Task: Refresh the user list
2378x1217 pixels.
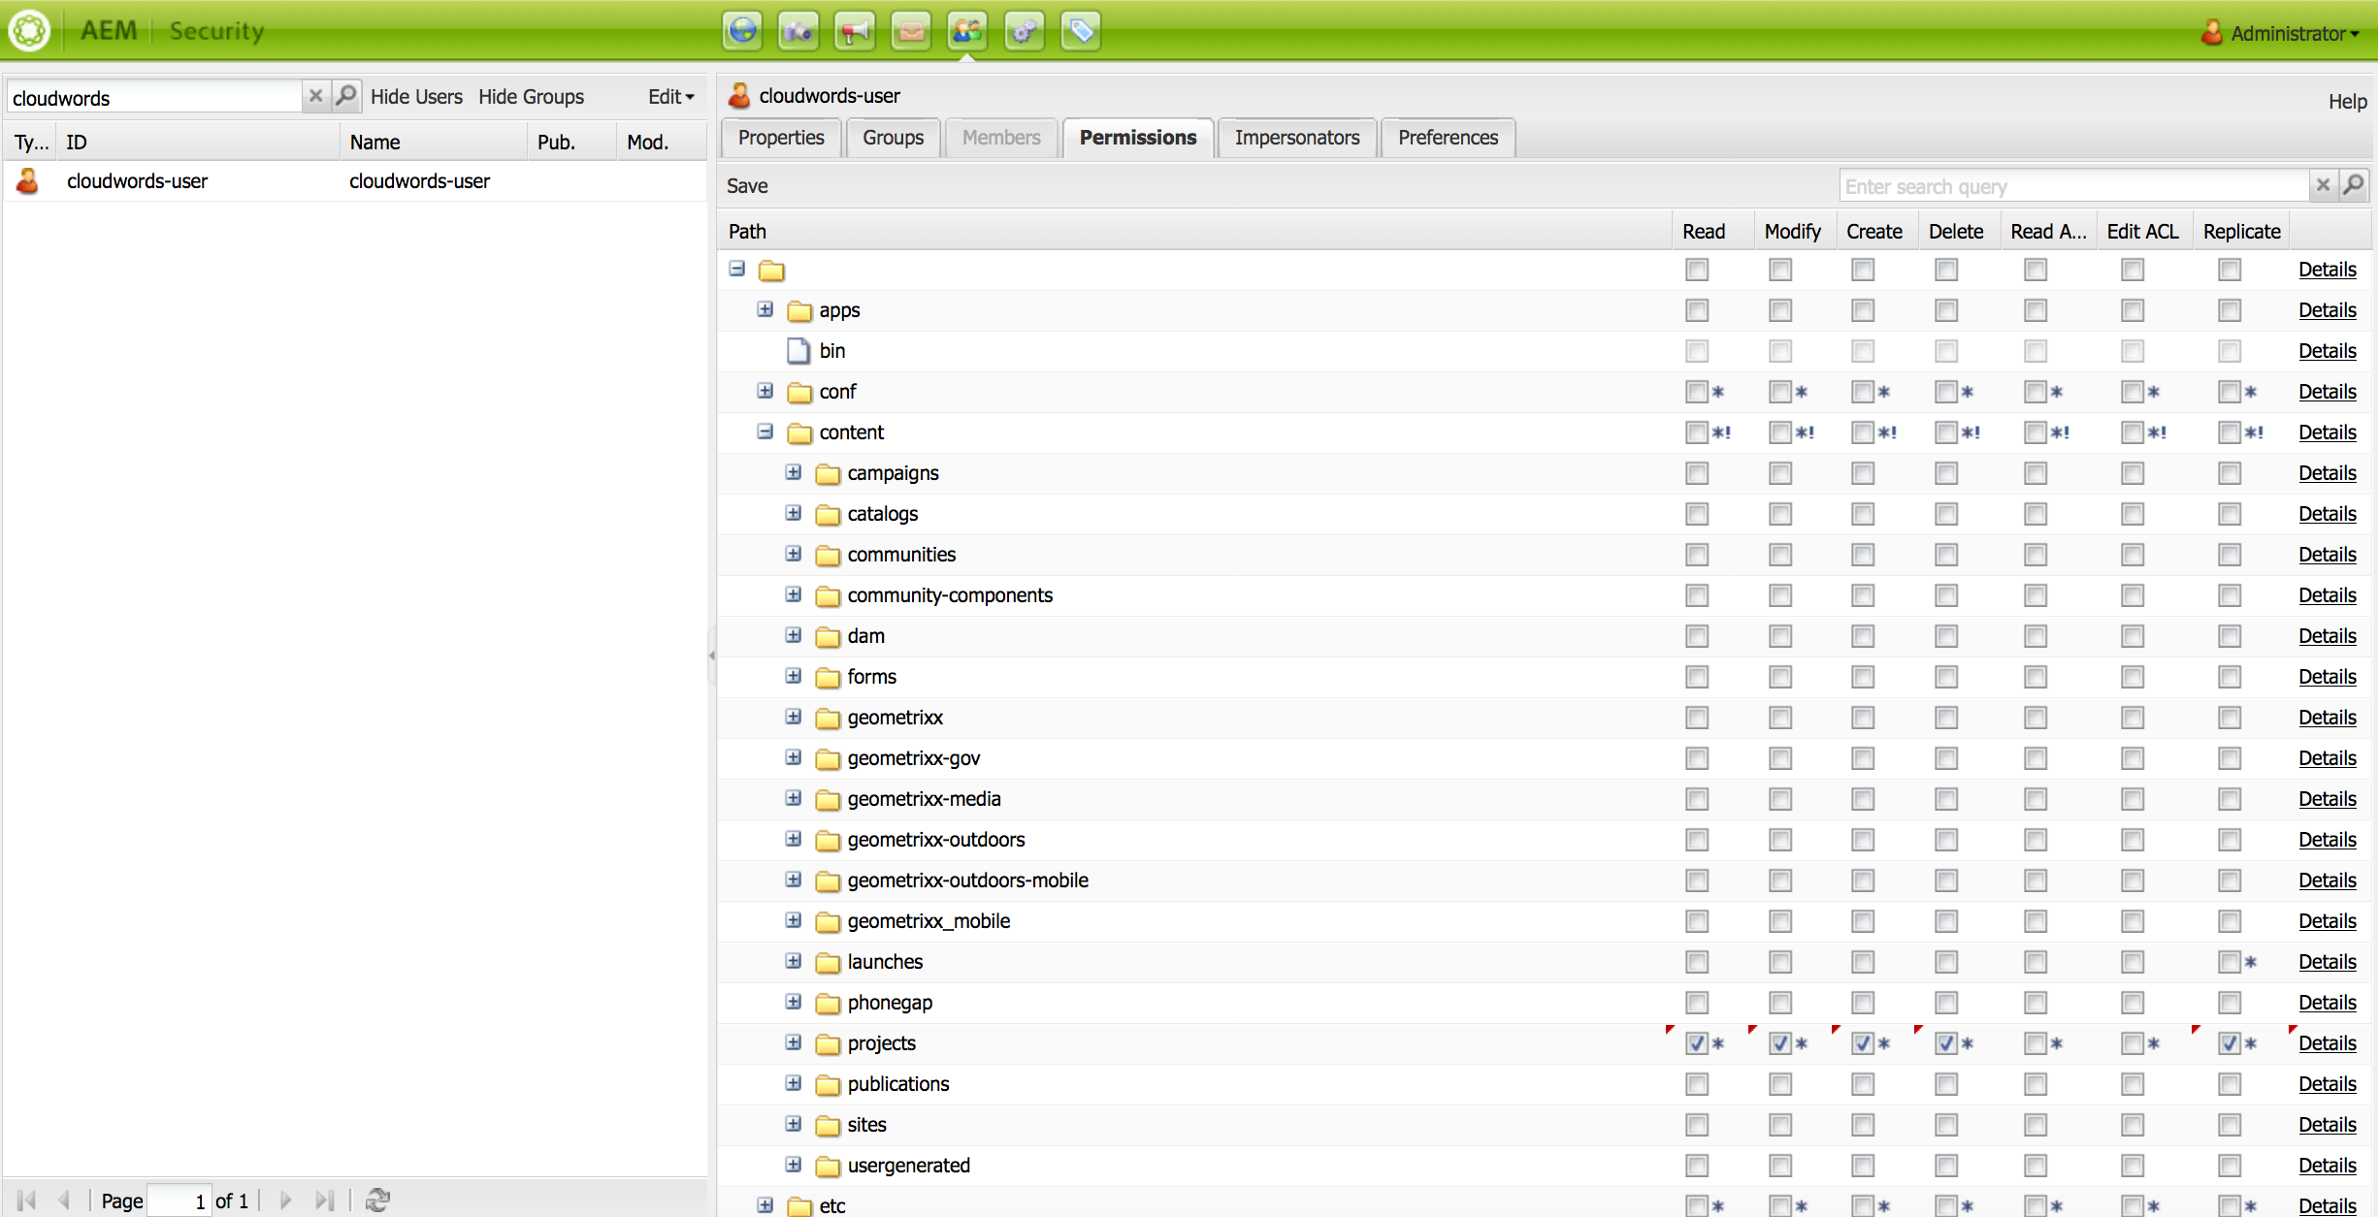Action: [x=377, y=1200]
